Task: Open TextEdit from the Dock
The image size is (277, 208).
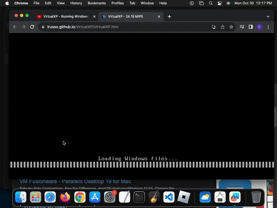Action: tap(124, 197)
